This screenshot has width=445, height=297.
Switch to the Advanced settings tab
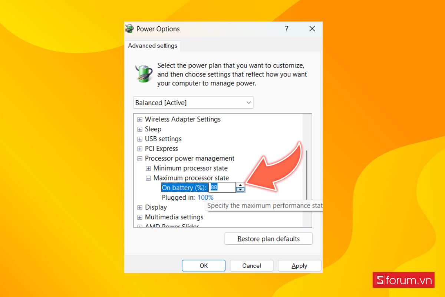(152, 46)
